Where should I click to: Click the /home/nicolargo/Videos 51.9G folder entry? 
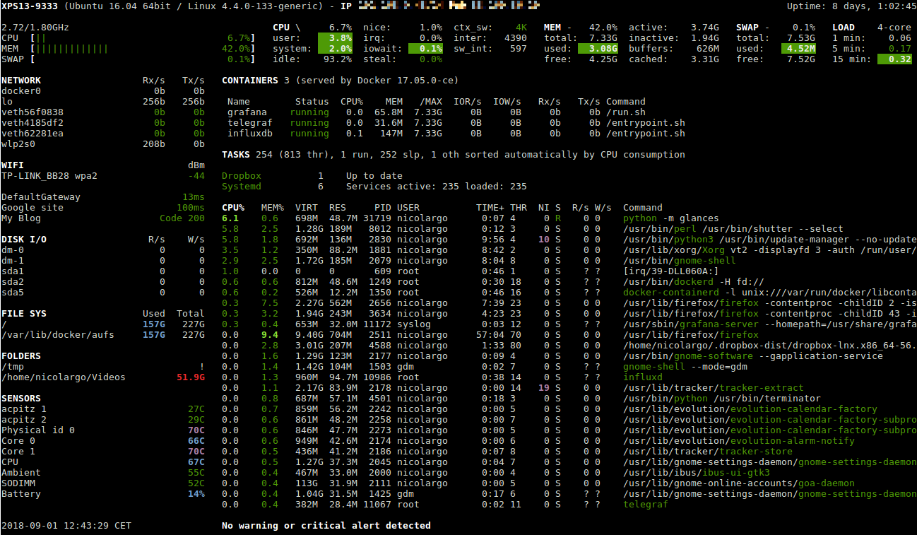(103, 377)
